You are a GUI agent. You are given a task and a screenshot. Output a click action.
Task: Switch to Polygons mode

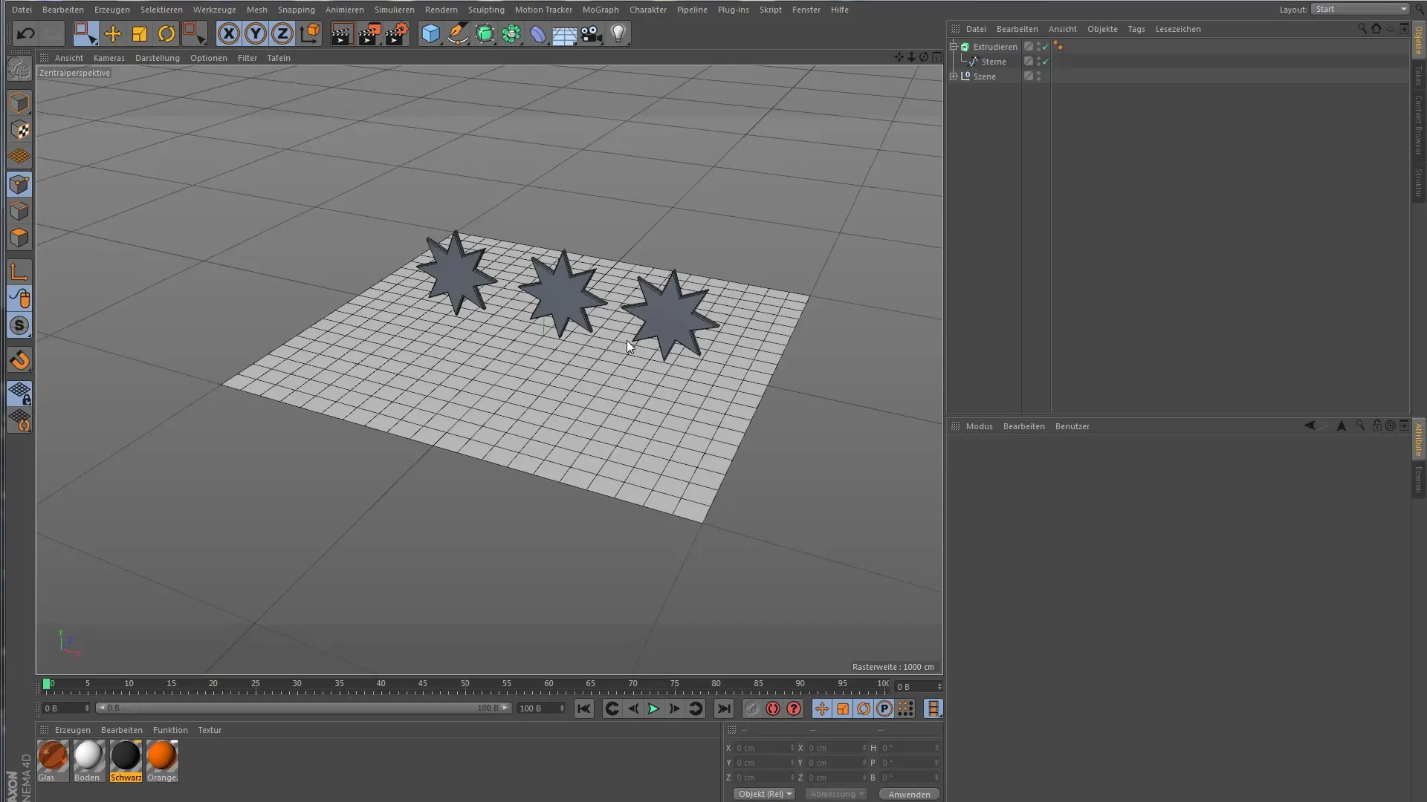[x=19, y=238]
